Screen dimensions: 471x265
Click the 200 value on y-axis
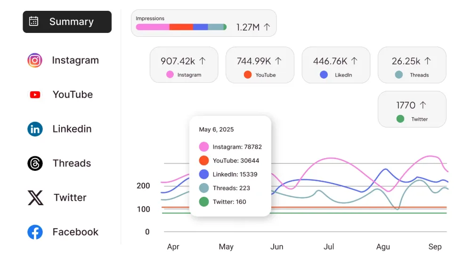coord(143,186)
